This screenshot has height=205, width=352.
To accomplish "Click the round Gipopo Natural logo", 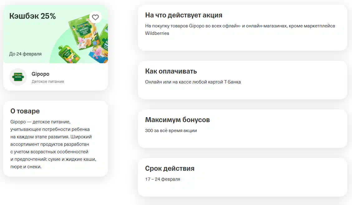I will click(18, 77).
